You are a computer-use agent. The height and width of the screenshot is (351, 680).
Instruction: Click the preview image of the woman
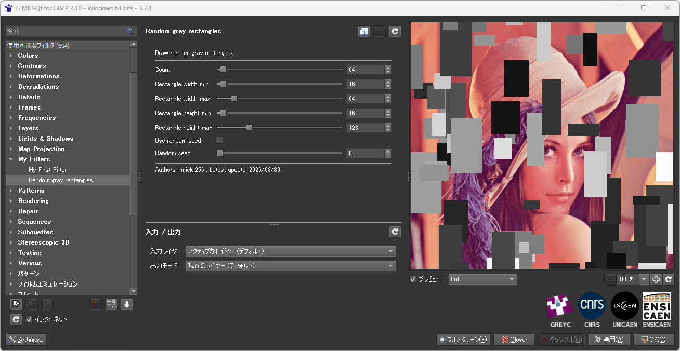point(542,145)
